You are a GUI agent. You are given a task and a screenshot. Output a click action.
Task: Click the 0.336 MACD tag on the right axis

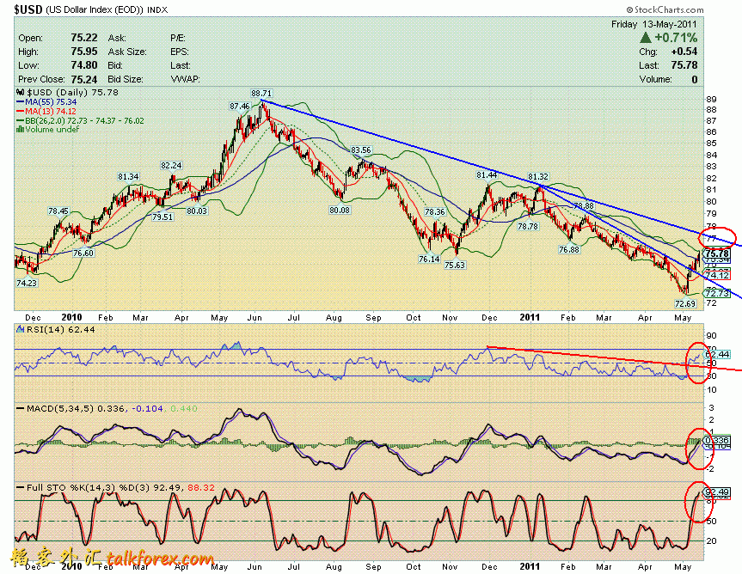tap(717, 440)
